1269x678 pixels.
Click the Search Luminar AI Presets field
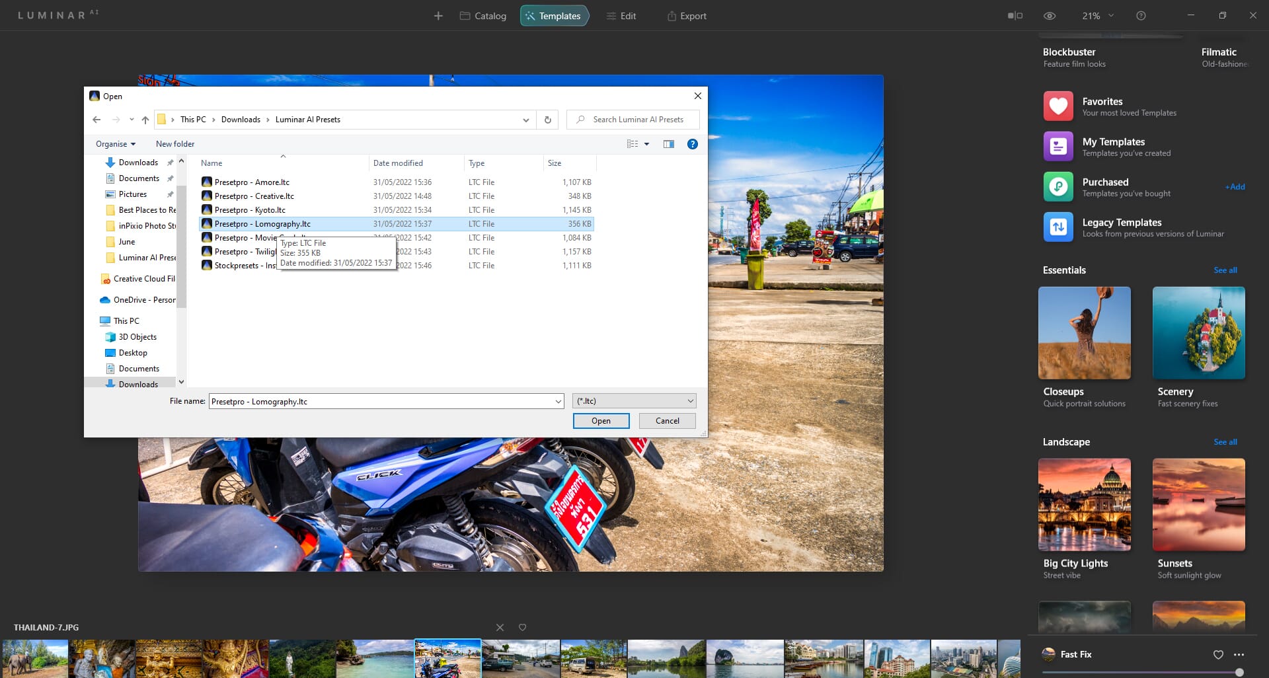[633, 120]
